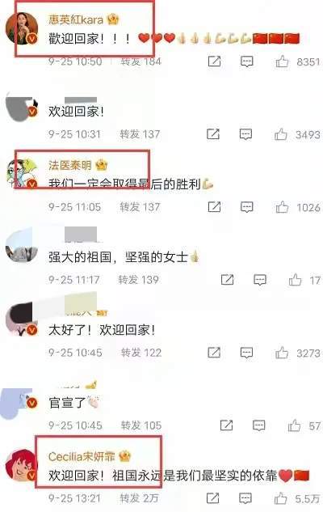323x512 pixels.
Task: Open the 惠英紅kara username link
Action: point(76,20)
